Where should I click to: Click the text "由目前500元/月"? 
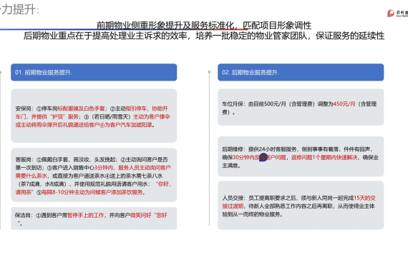click(267, 104)
